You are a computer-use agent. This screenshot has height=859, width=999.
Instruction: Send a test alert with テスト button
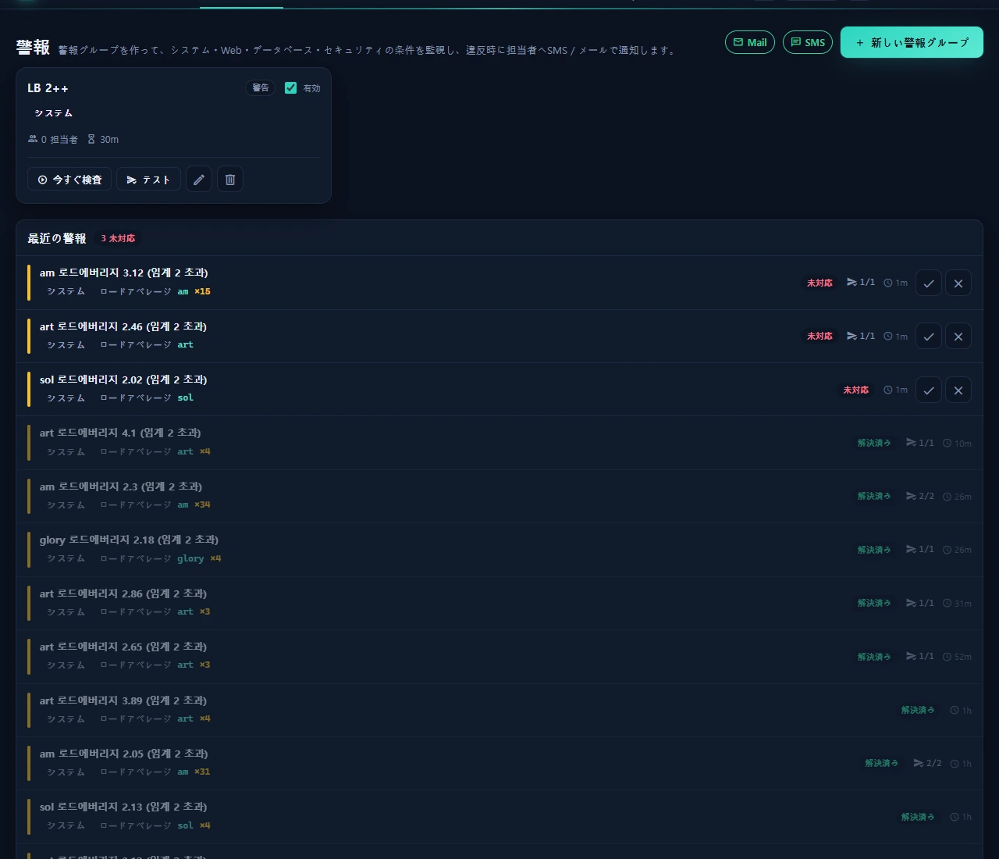point(148,180)
